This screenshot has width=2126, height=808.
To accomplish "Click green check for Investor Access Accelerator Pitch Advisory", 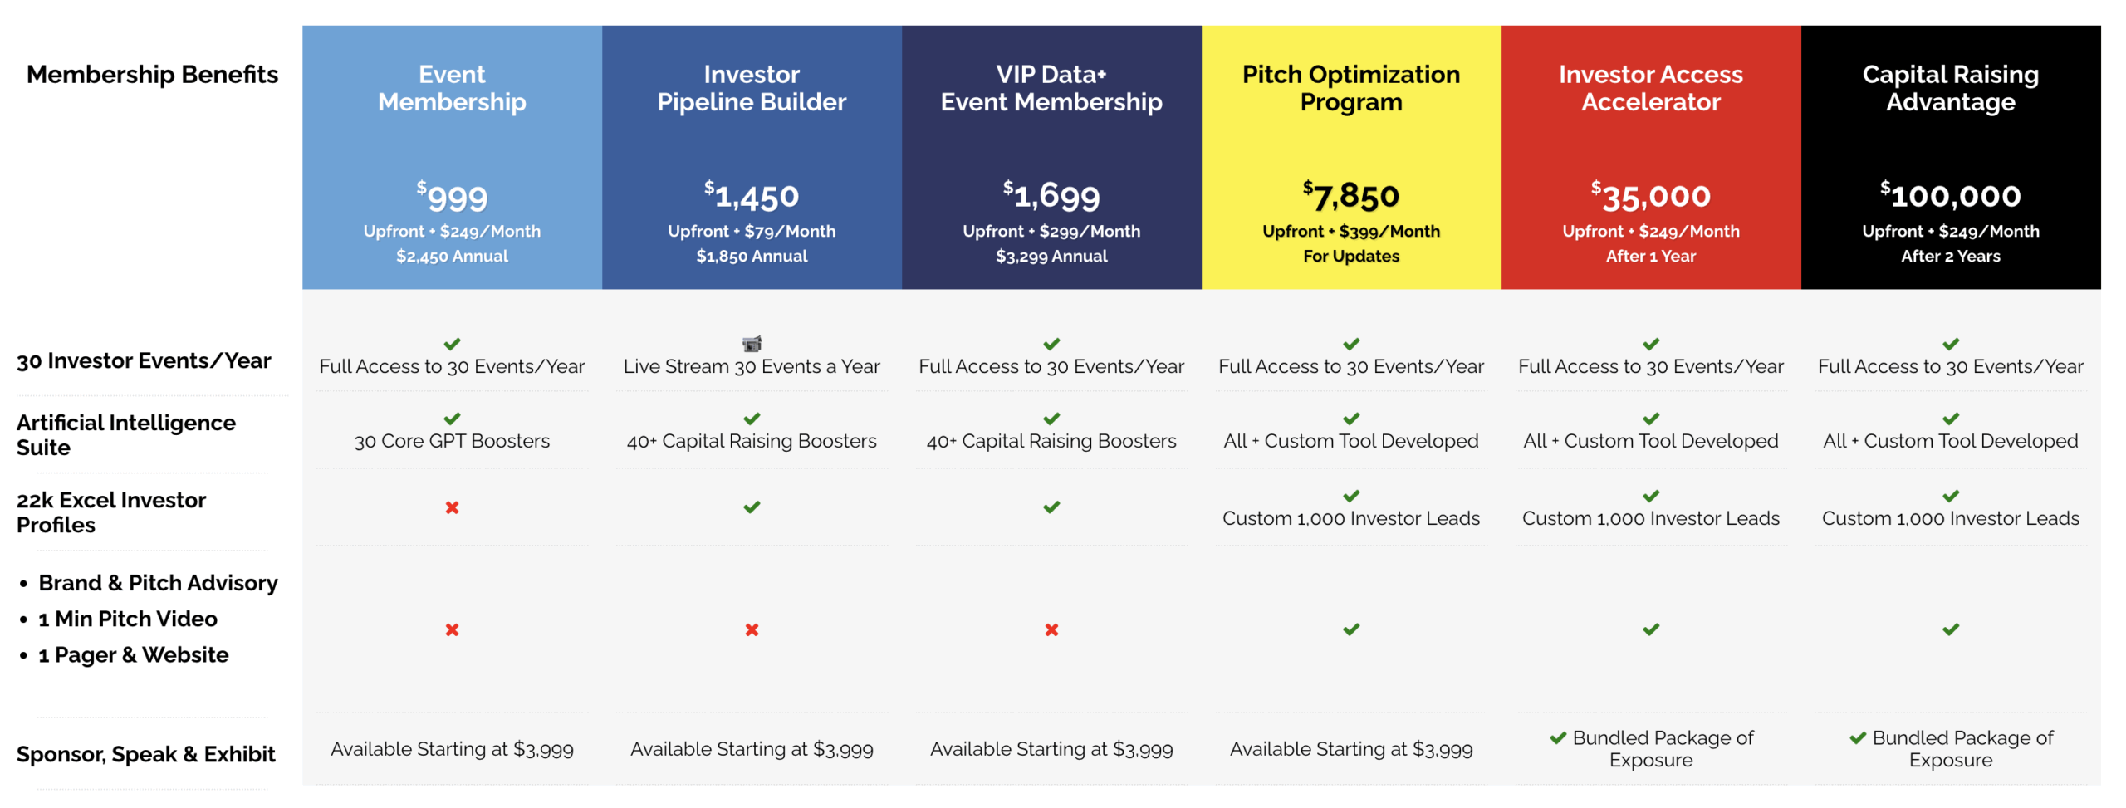I will pyautogui.click(x=1651, y=629).
